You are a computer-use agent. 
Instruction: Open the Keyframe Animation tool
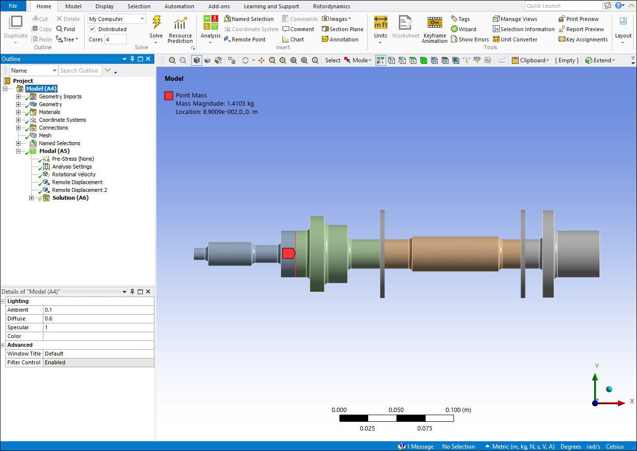coord(434,23)
